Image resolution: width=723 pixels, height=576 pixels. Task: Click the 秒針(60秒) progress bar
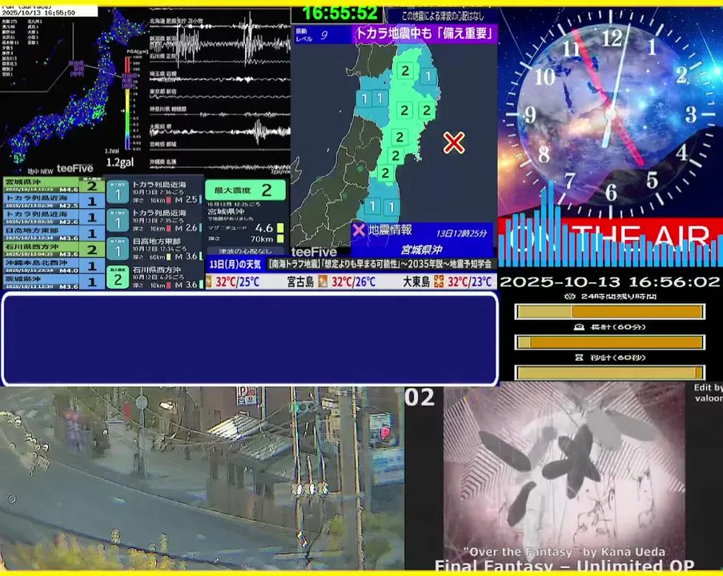tap(609, 372)
